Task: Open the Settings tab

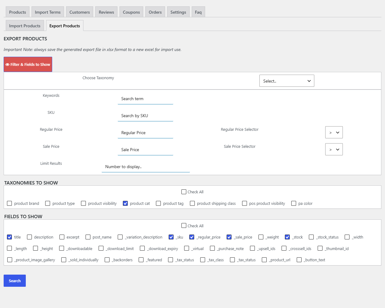Action: [178, 12]
